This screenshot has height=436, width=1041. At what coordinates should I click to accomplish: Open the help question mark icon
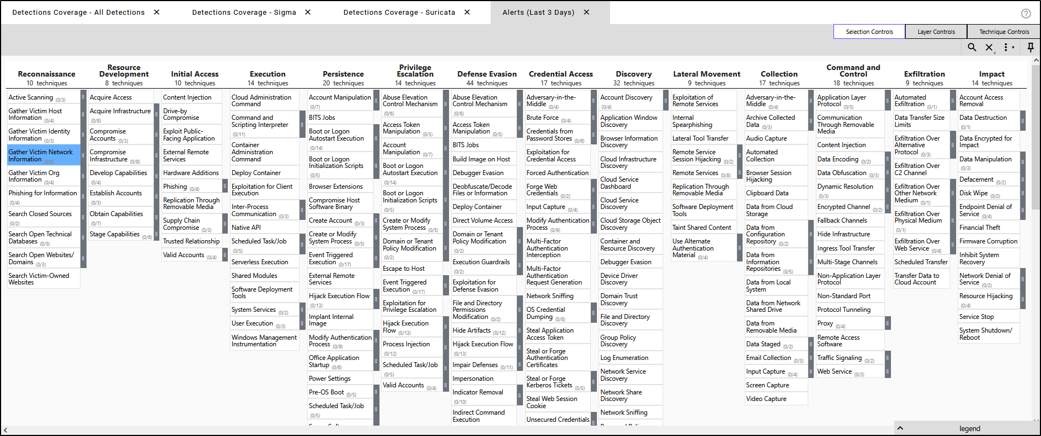click(1026, 14)
